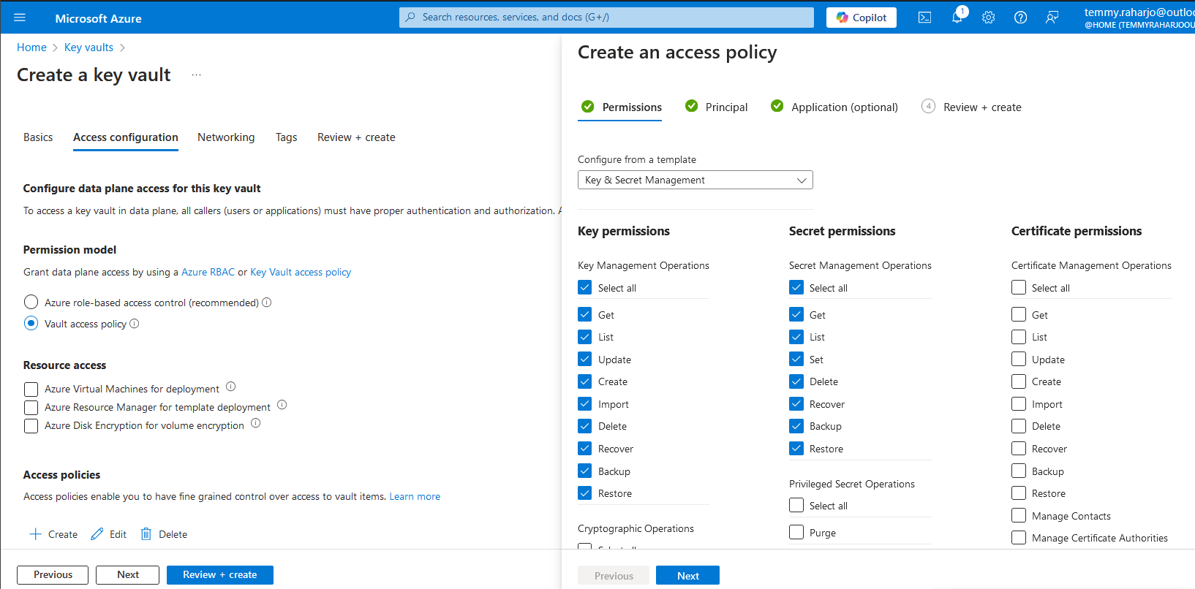Uncheck the Key permissions Import checkbox
Screen dimensions: 1195x589
585,403
